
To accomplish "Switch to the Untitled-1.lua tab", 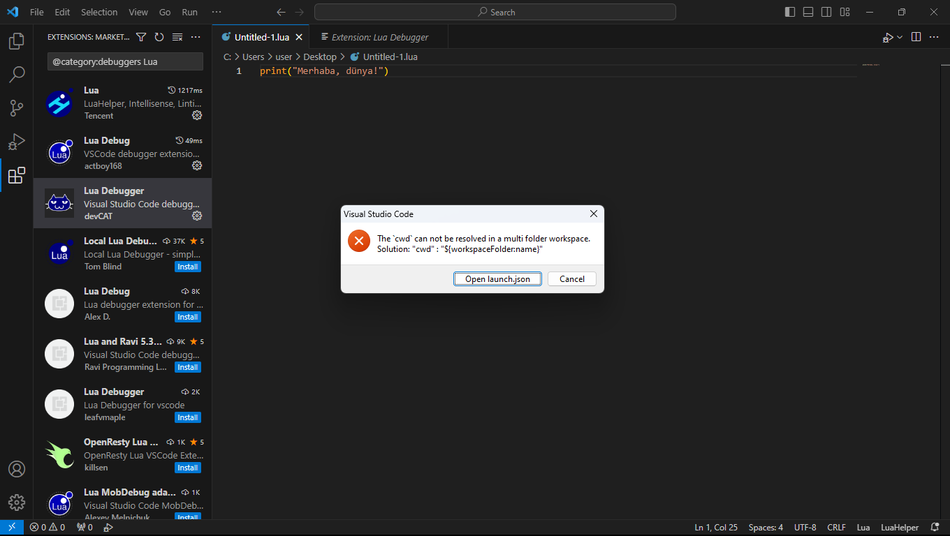I will [261, 37].
